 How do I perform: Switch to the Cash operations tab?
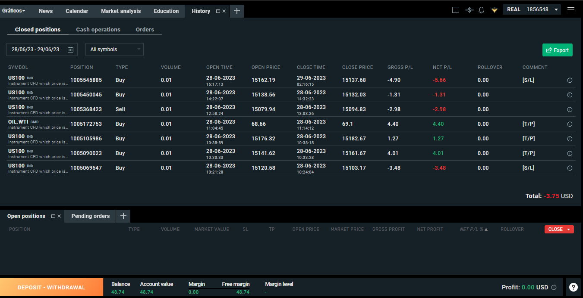point(98,30)
